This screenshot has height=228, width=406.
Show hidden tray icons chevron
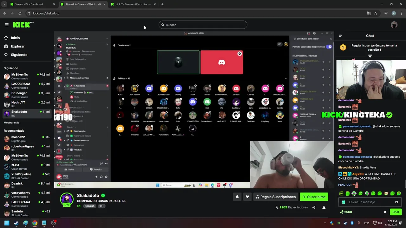point(325,223)
